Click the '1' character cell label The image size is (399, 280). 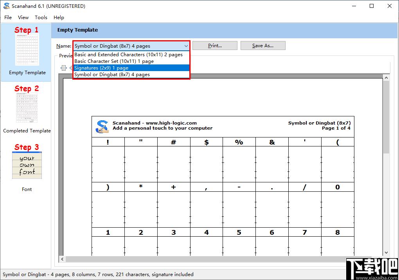108,232
